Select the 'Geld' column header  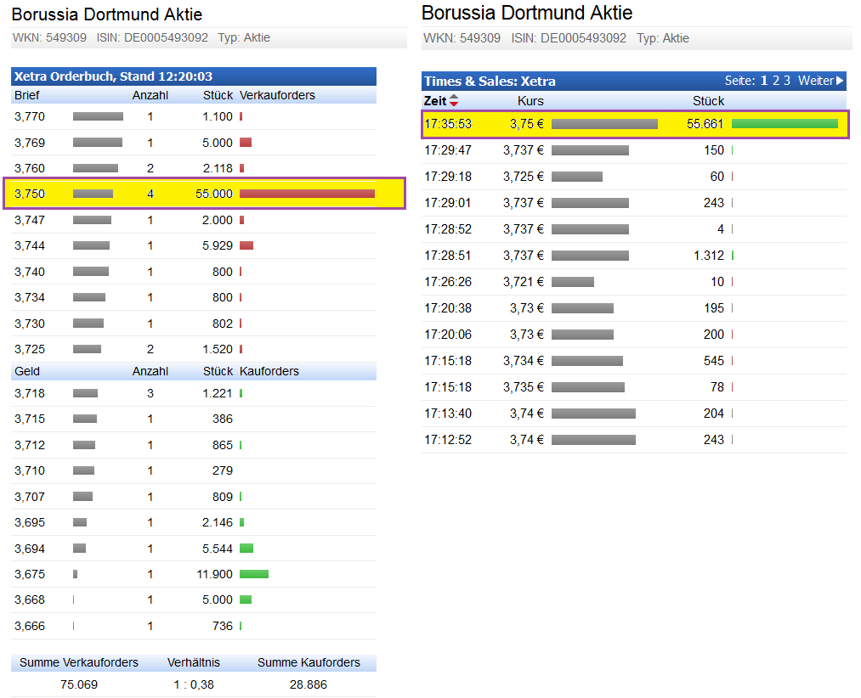[27, 371]
